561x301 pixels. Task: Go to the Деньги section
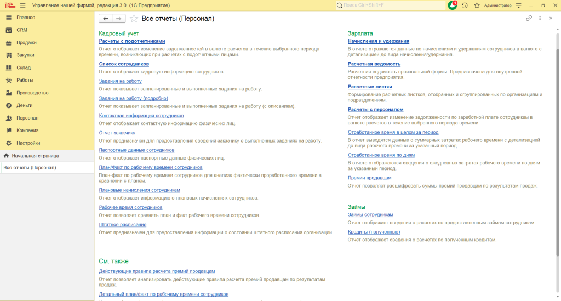coord(24,105)
